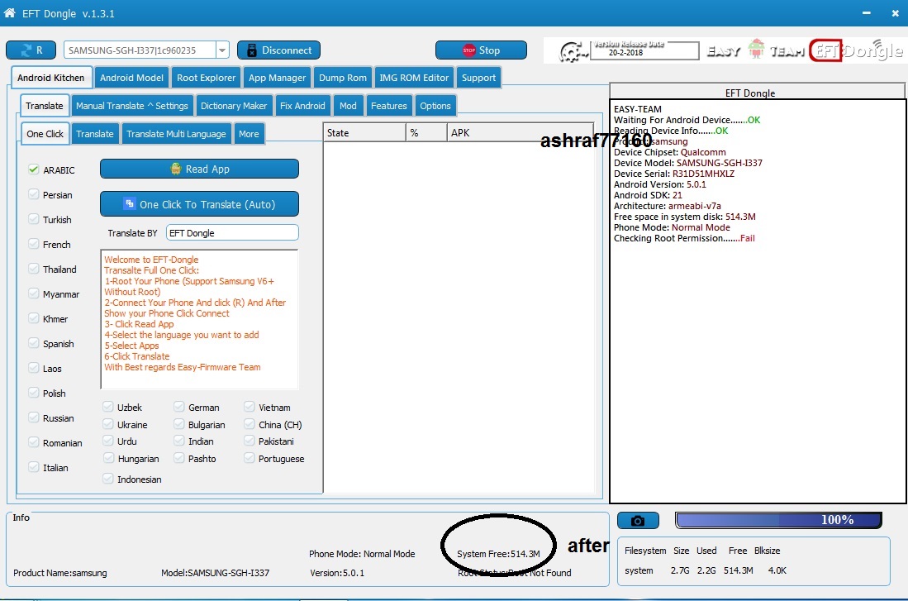This screenshot has width=908, height=601.
Task: Take a screenshot with camera icon
Action: (638, 521)
